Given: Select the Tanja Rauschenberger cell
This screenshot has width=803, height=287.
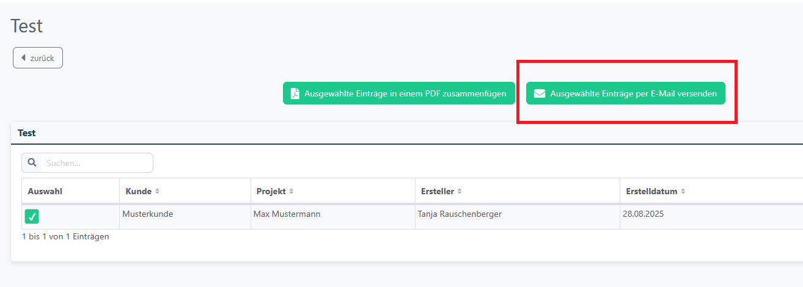Looking at the screenshot, I should pyautogui.click(x=518, y=217).
